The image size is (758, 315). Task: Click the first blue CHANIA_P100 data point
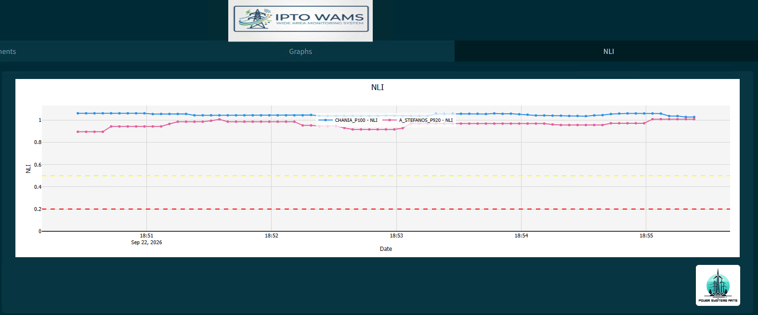click(x=78, y=113)
